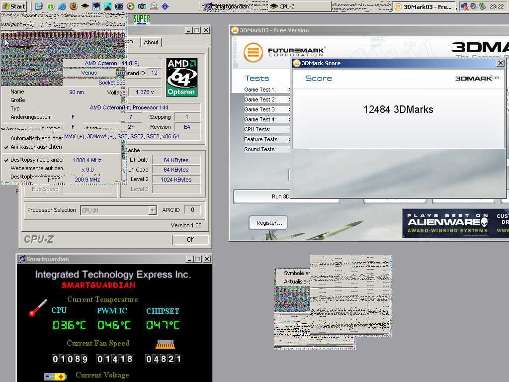
Task: Click the Level 2 cache 1024 KBytes value
Action: pos(176,179)
